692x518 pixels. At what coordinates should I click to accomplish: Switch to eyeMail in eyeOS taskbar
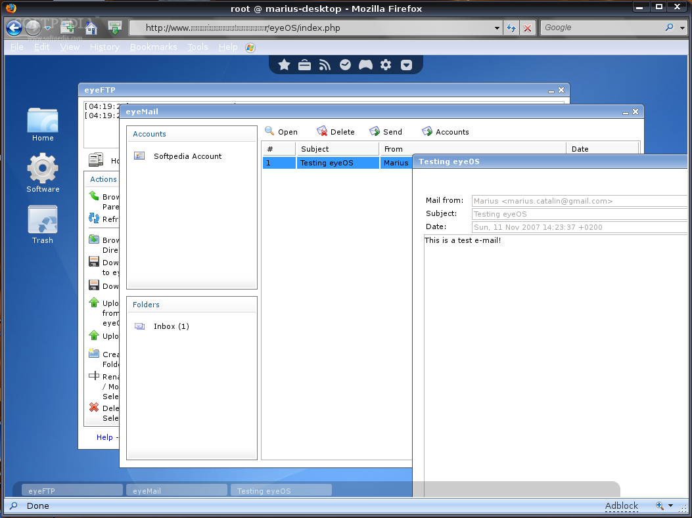tap(177, 490)
